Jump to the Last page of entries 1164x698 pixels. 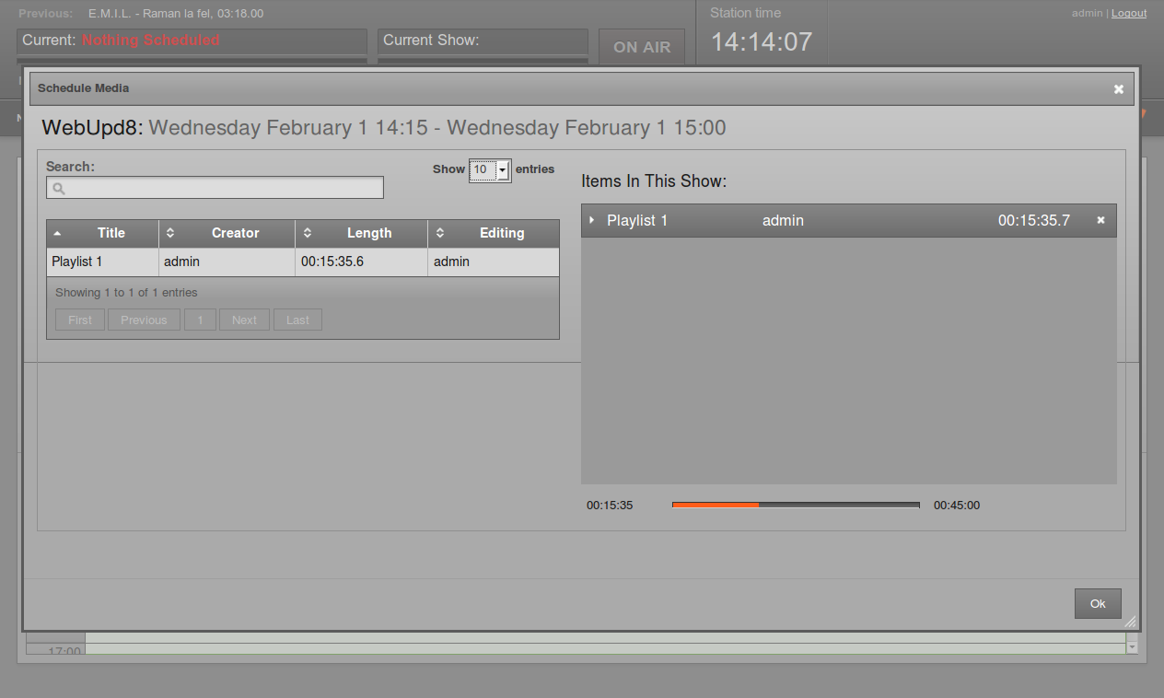point(297,320)
